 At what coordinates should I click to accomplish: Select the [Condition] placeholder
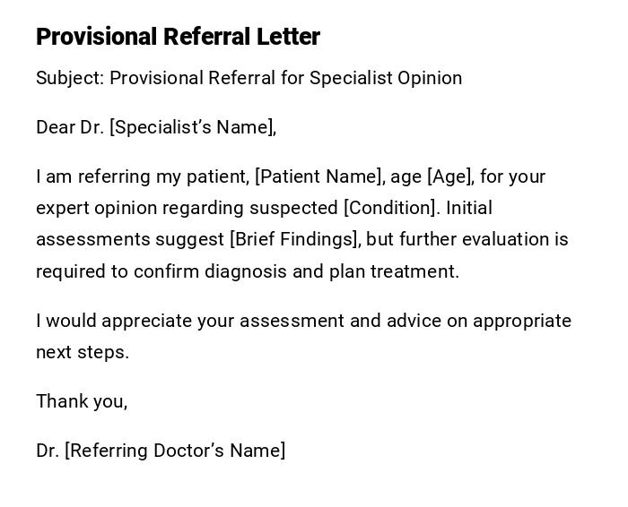(392, 208)
